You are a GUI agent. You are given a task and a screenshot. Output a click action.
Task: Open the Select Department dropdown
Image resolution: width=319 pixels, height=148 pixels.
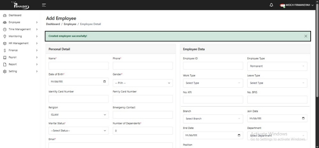click(277, 136)
